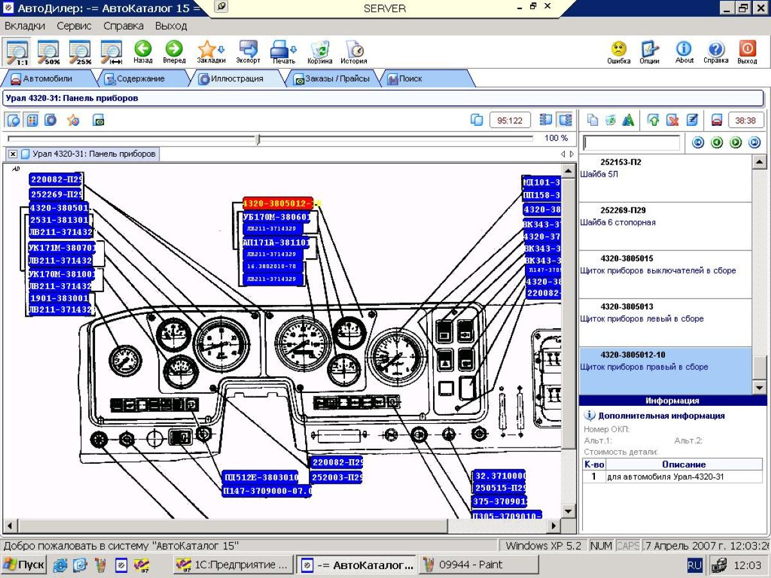
Task: Toggle the right-side parts list layout button
Action: pos(565,120)
